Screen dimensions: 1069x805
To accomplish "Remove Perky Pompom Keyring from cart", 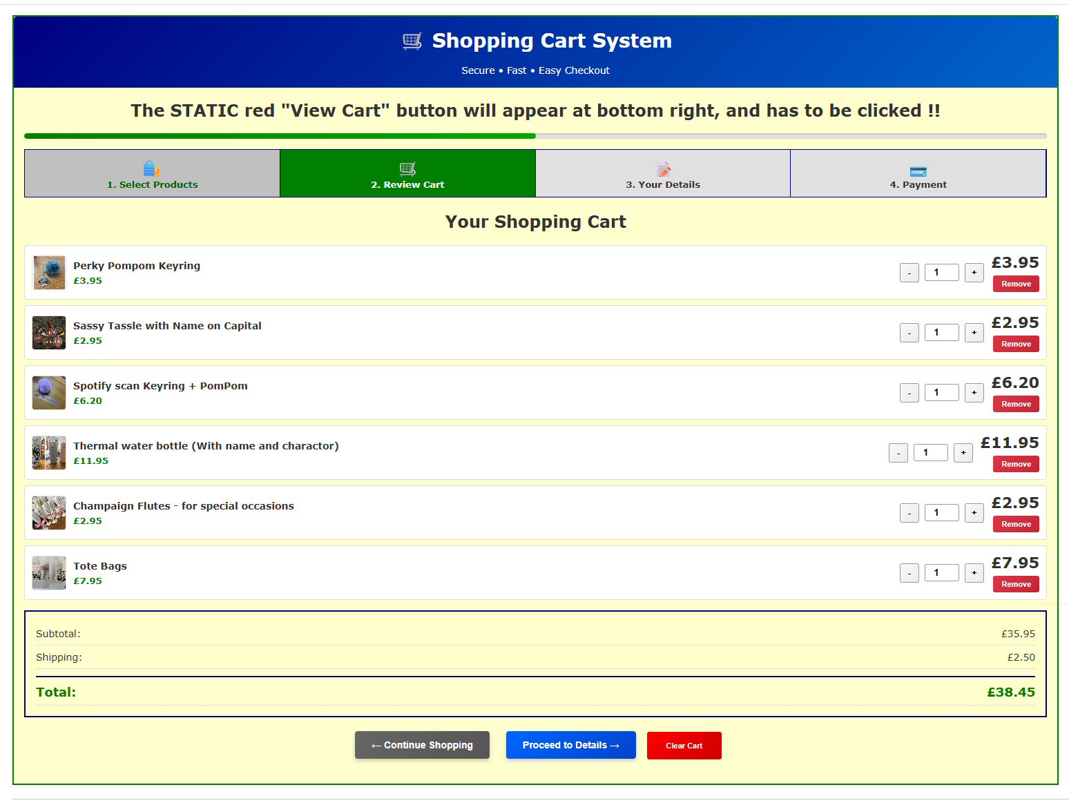I will pyautogui.click(x=1016, y=284).
